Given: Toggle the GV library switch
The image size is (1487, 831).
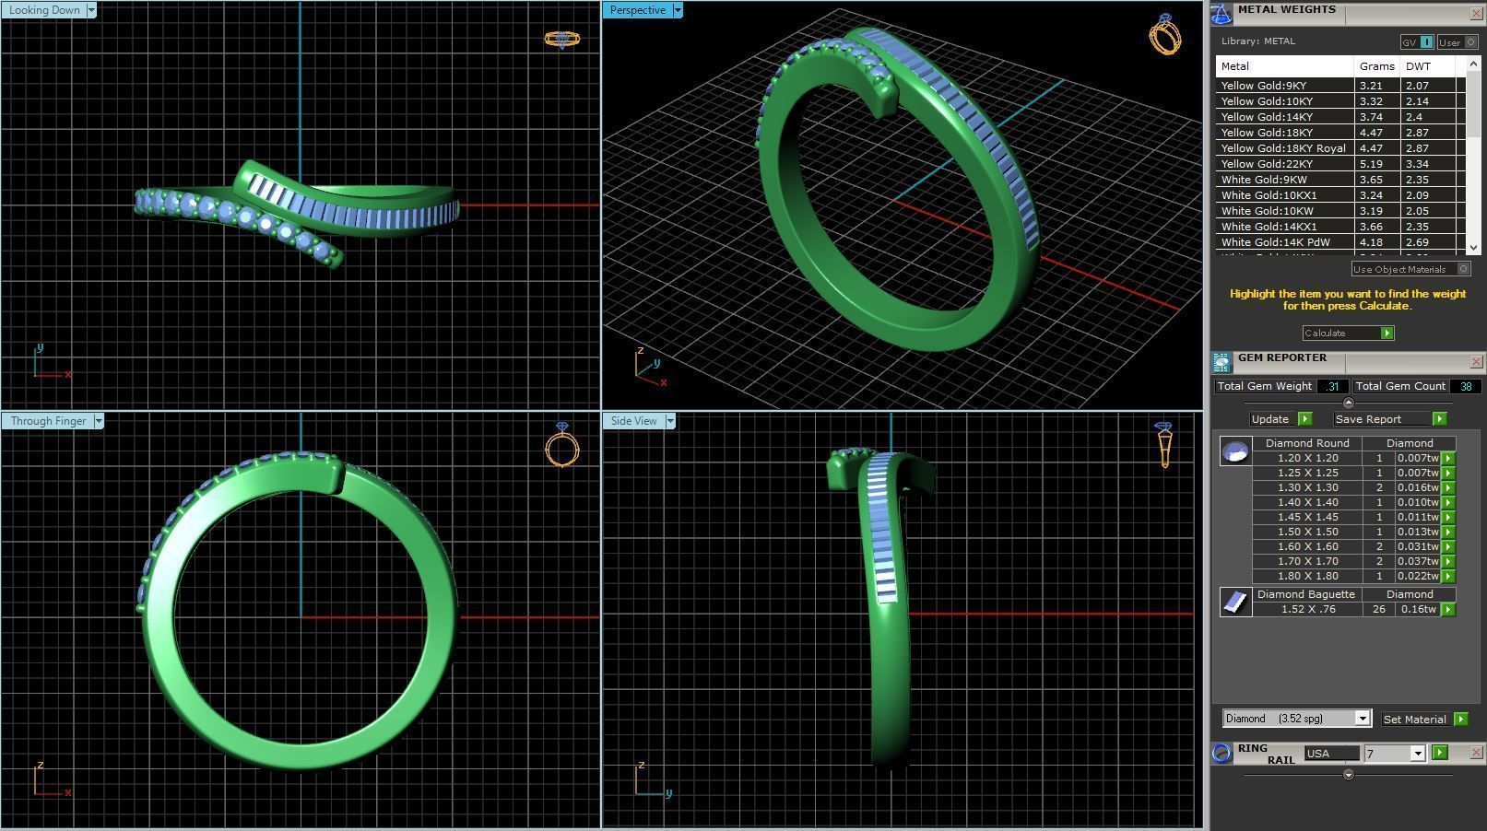Looking at the screenshot, I should [1417, 41].
